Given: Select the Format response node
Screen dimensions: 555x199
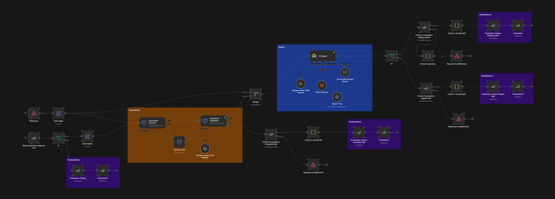Looking at the screenshot, I should coord(428,56).
